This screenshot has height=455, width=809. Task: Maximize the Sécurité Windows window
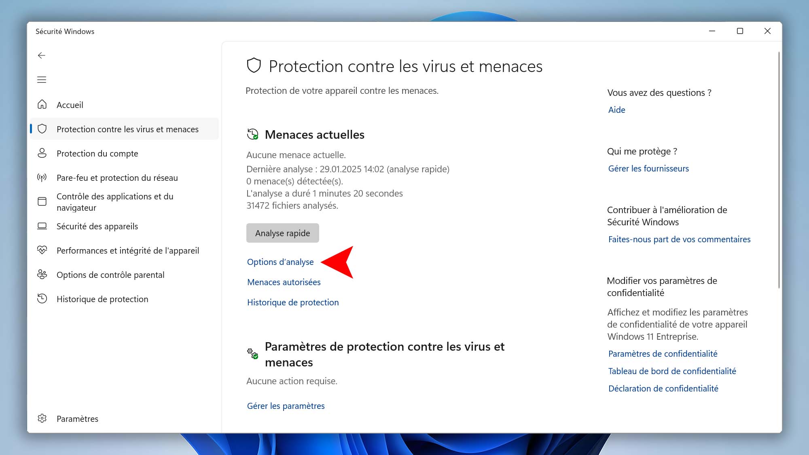(x=740, y=31)
